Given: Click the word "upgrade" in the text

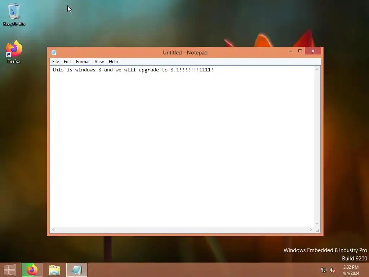Looking at the screenshot, I should point(149,70).
